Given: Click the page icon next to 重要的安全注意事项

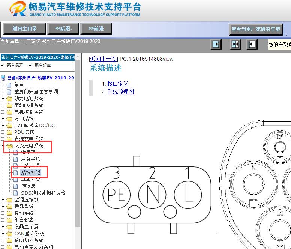Looking at the screenshot, I should tap(9, 91).
